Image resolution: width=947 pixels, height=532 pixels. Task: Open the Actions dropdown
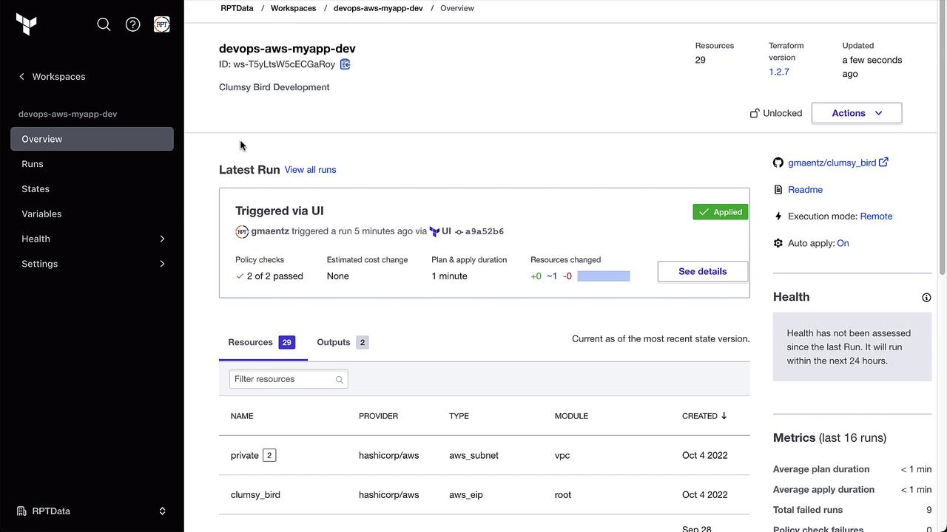pyautogui.click(x=856, y=113)
